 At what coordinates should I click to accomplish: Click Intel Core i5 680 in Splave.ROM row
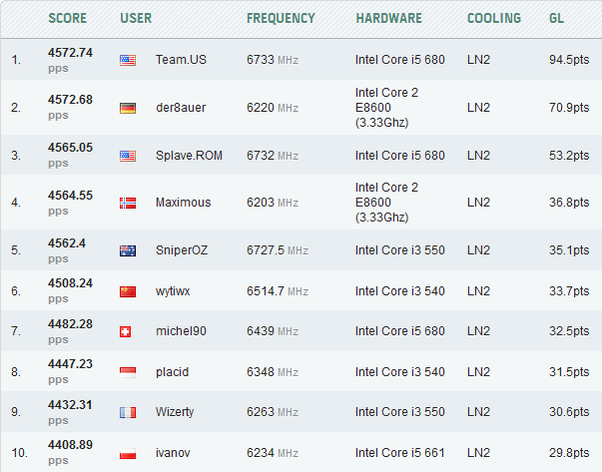coord(399,156)
